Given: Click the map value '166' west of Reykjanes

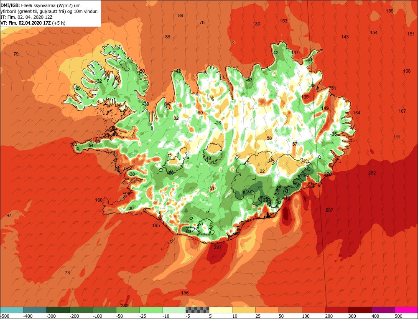Looking at the screenshot, I should coord(99,200).
